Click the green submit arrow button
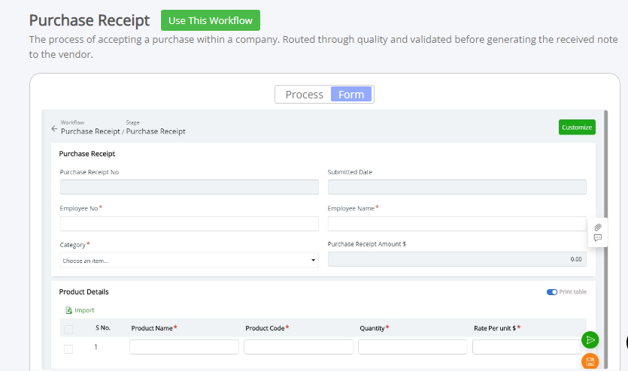 (590, 339)
